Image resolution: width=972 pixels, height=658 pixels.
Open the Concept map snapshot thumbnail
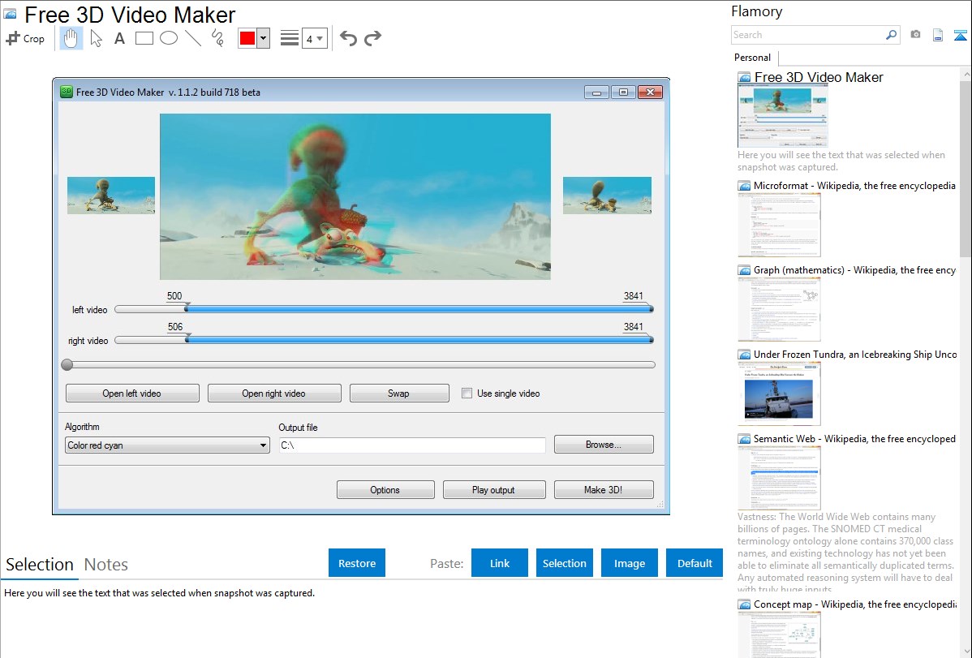pos(779,634)
